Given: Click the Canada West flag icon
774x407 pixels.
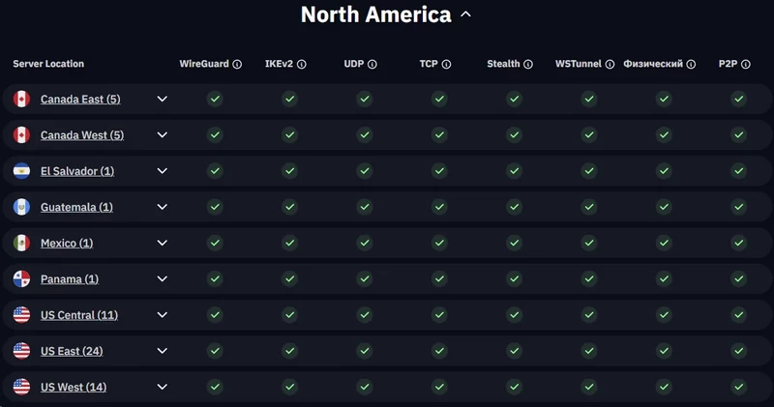Looking at the screenshot, I should [x=21, y=135].
